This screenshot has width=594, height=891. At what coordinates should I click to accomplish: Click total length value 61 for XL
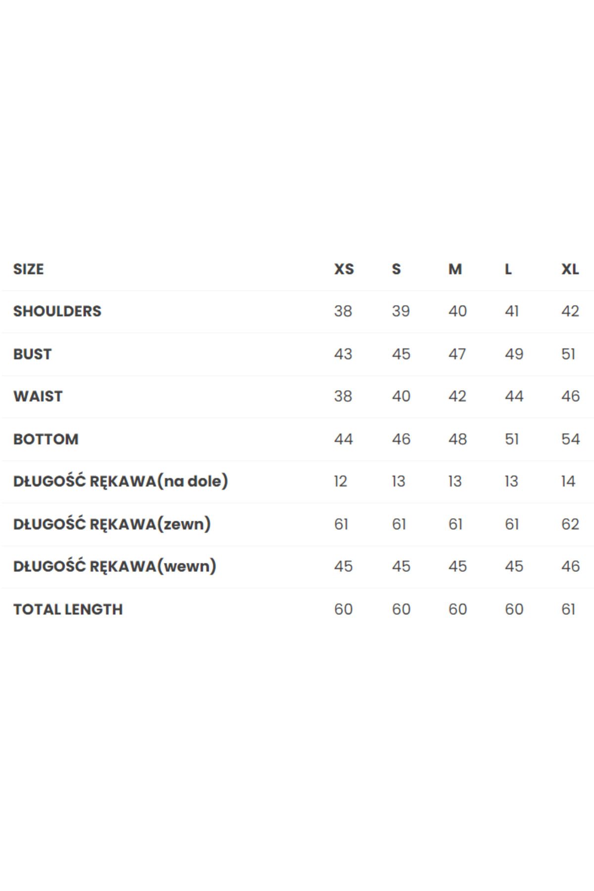(568, 609)
